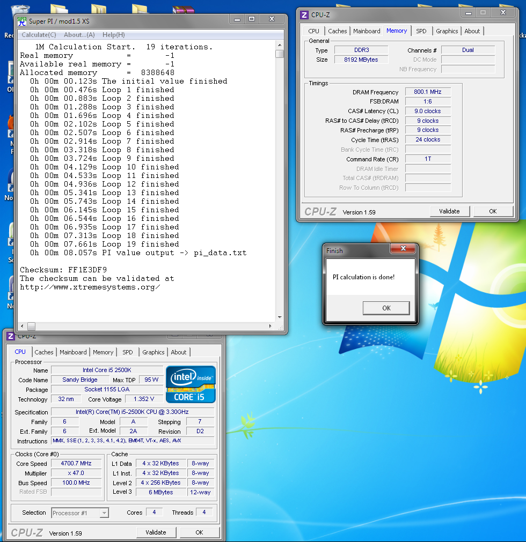Click the Super PI vertical scrollbar up arrow
Viewport: 526px width, 542px height.
pyautogui.click(x=280, y=45)
